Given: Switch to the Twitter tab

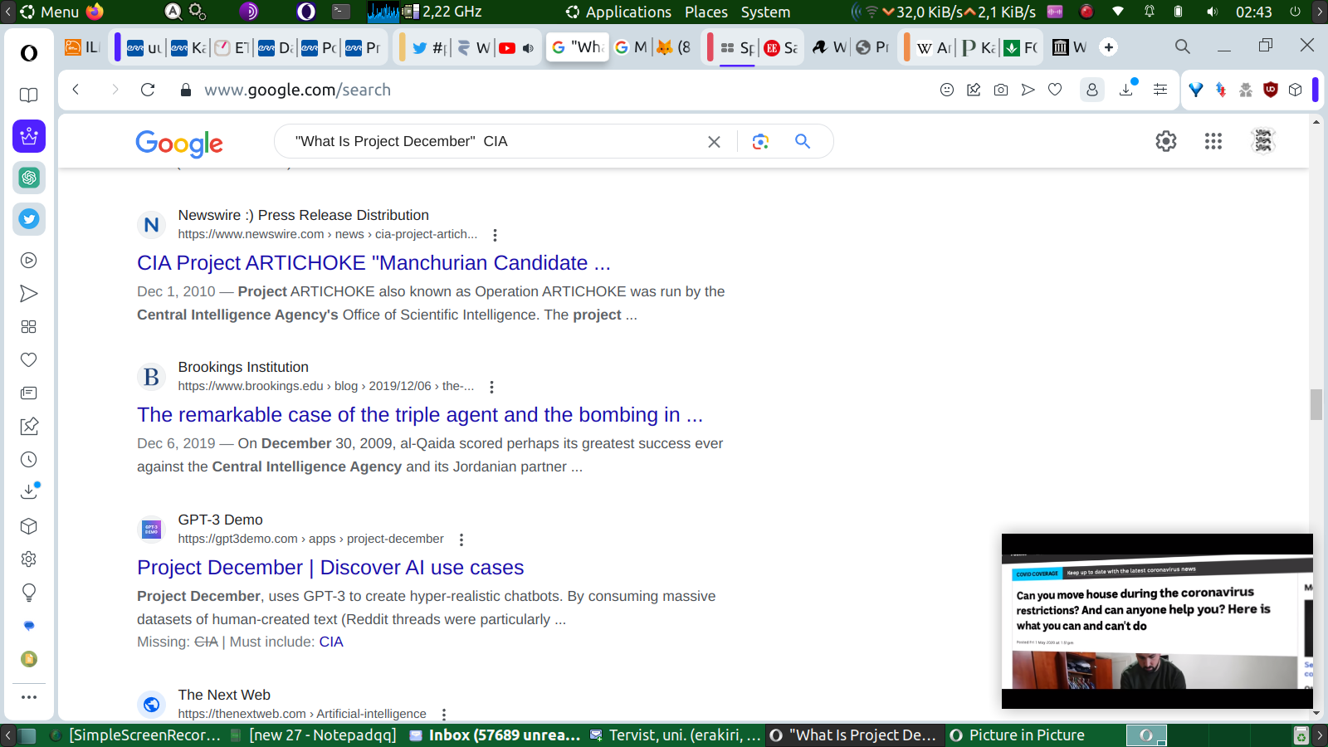Looking at the screenshot, I should tap(430, 48).
